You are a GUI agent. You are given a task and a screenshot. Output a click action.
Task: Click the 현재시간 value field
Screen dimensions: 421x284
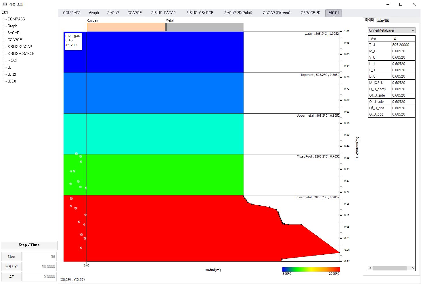(39, 267)
